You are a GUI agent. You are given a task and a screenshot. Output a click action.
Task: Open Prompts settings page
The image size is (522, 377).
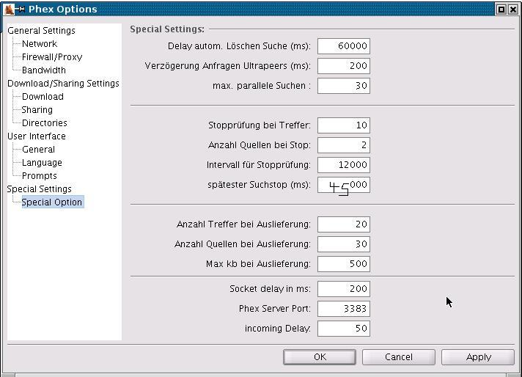pos(40,176)
